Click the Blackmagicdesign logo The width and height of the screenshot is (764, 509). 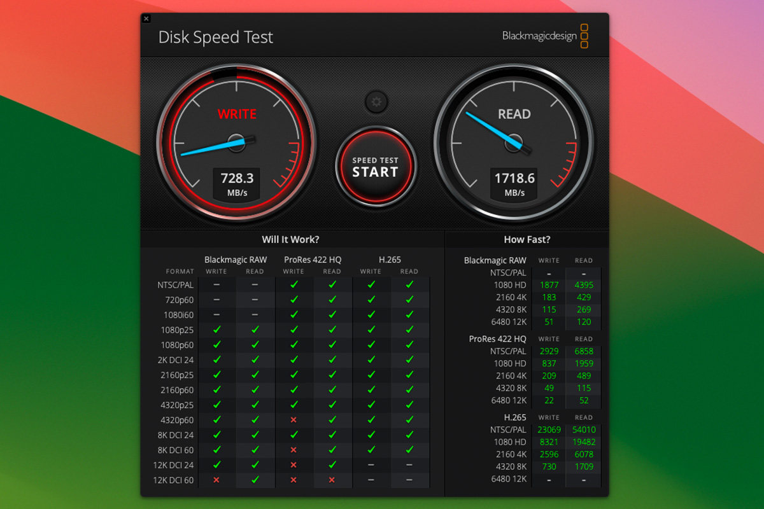[545, 36]
